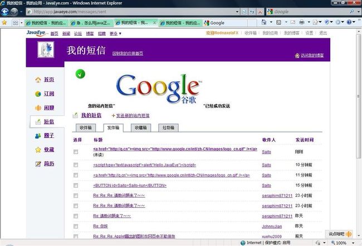Open 回到我的应用首页 link
This screenshot has height=246, width=362.
click(x=128, y=53)
